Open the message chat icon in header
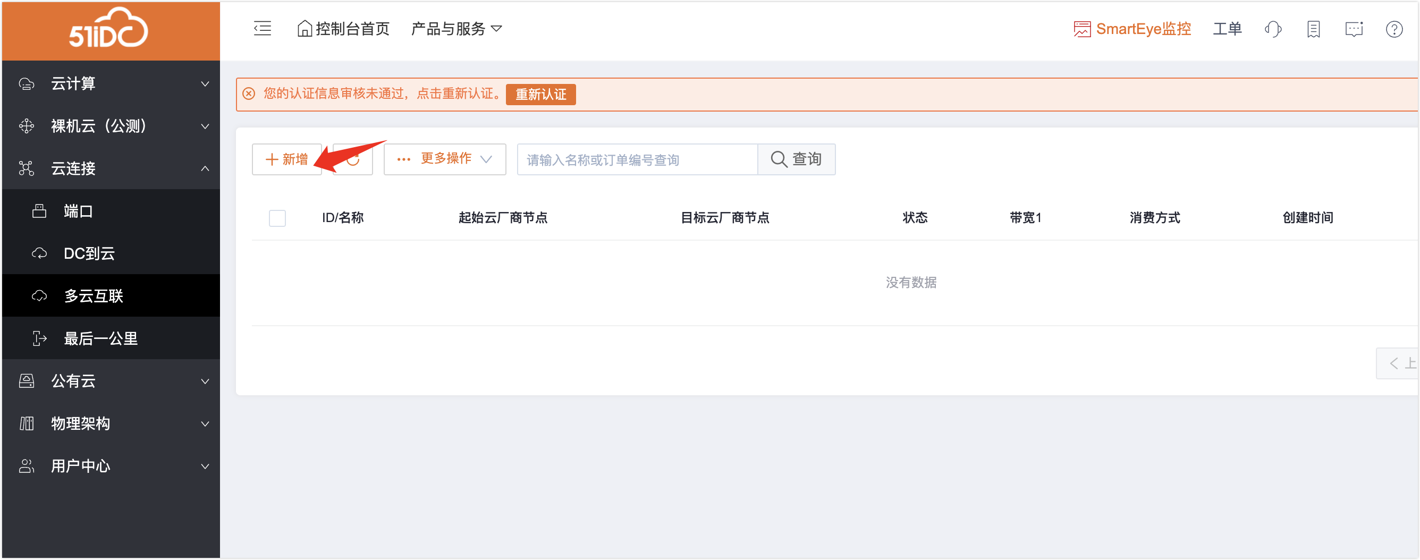1420x560 pixels. click(1353, 29)
